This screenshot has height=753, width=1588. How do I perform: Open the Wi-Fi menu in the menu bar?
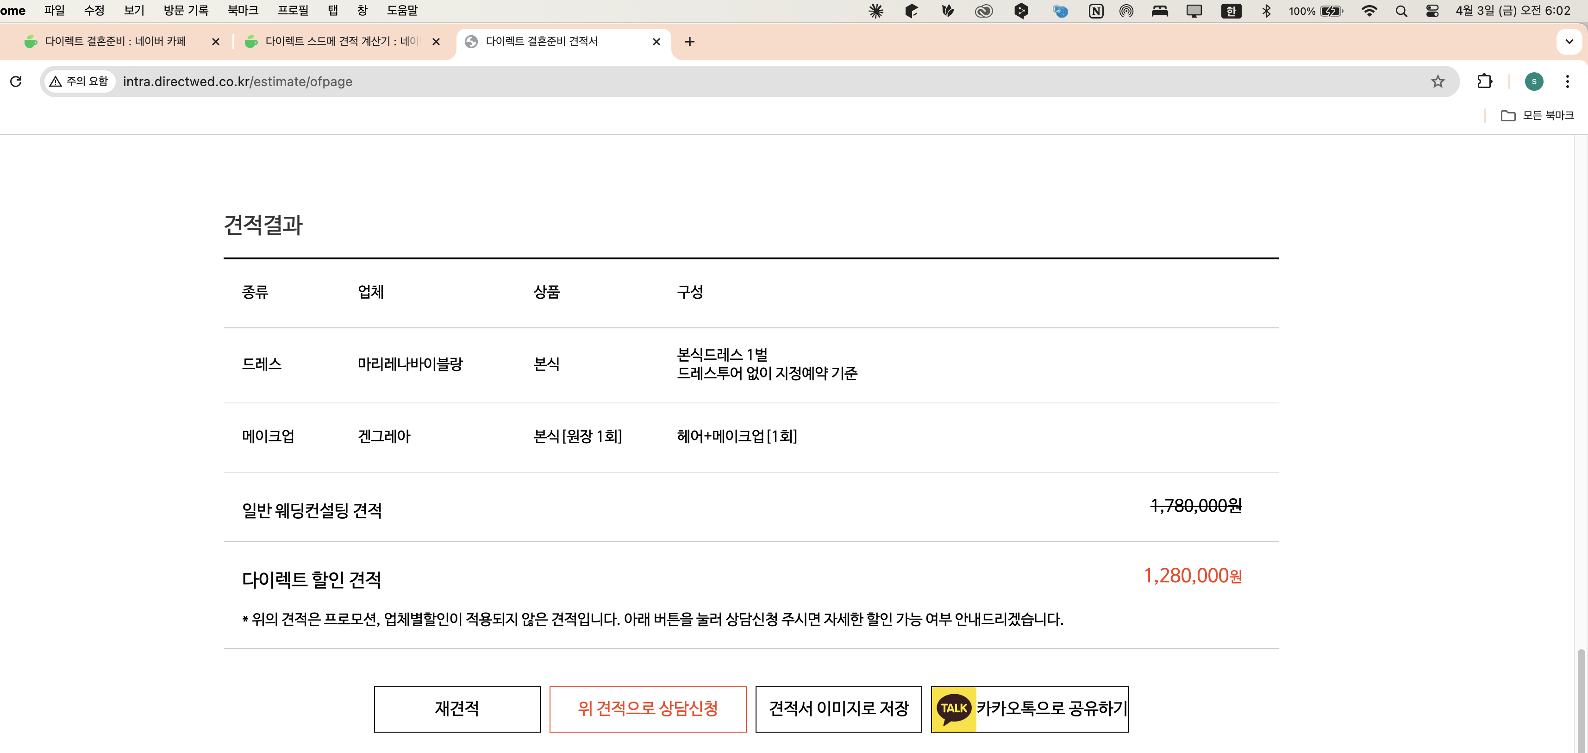pos(1369,11)
